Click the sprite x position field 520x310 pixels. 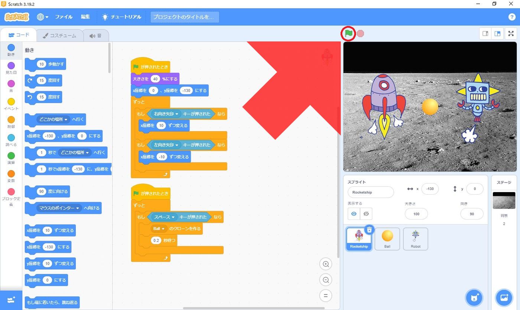(430, 189)
